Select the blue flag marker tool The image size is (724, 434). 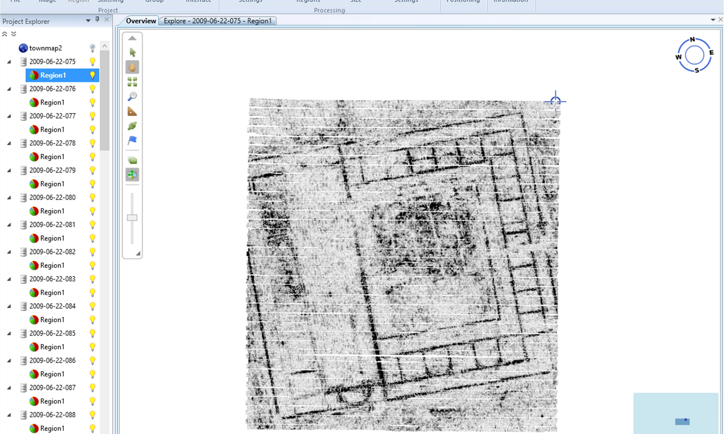(132, 141)
